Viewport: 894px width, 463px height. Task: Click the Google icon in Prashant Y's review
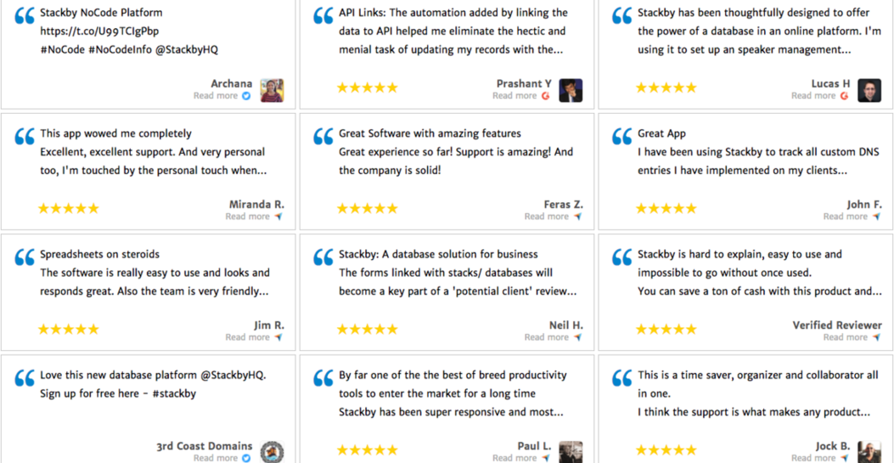tap(545, 96)
